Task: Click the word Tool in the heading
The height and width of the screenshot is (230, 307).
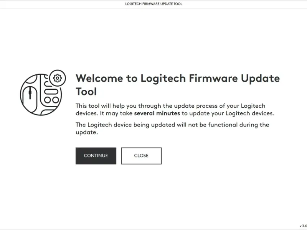Action: click(86, 92)
